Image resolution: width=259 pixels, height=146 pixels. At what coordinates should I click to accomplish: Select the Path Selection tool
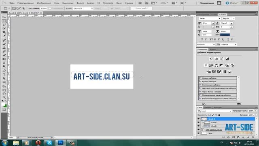click(x=4, y=78)
